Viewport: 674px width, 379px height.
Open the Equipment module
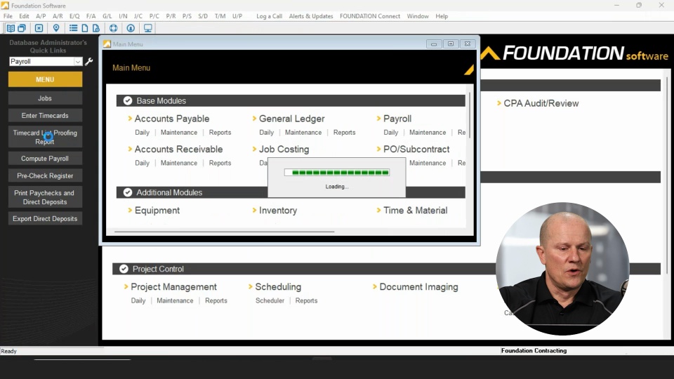click(157, 210)
